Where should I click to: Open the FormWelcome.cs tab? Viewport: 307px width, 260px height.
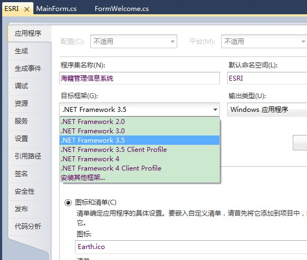(121, 9)
